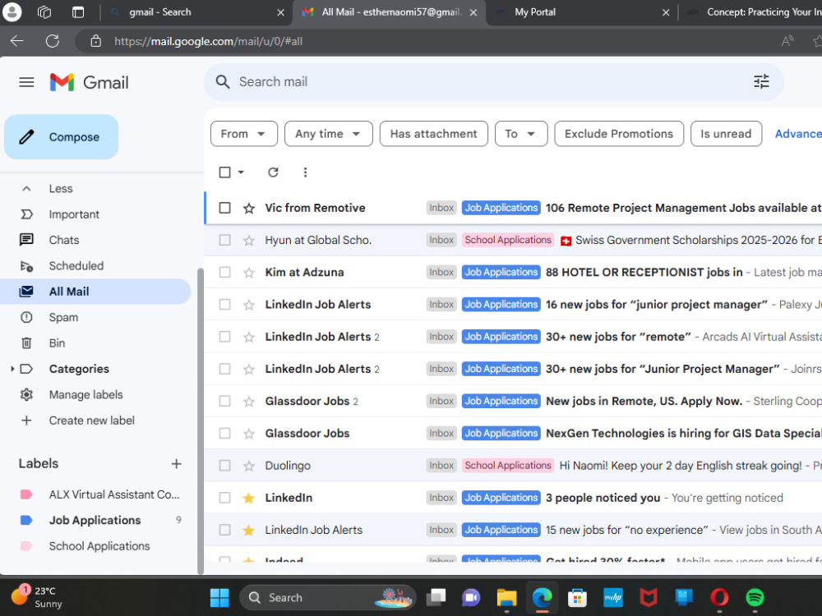Open Opera browser from taskbar
The height and width of the screenshot is (616, 822).
pyautogui.click(x=719, y=597)
